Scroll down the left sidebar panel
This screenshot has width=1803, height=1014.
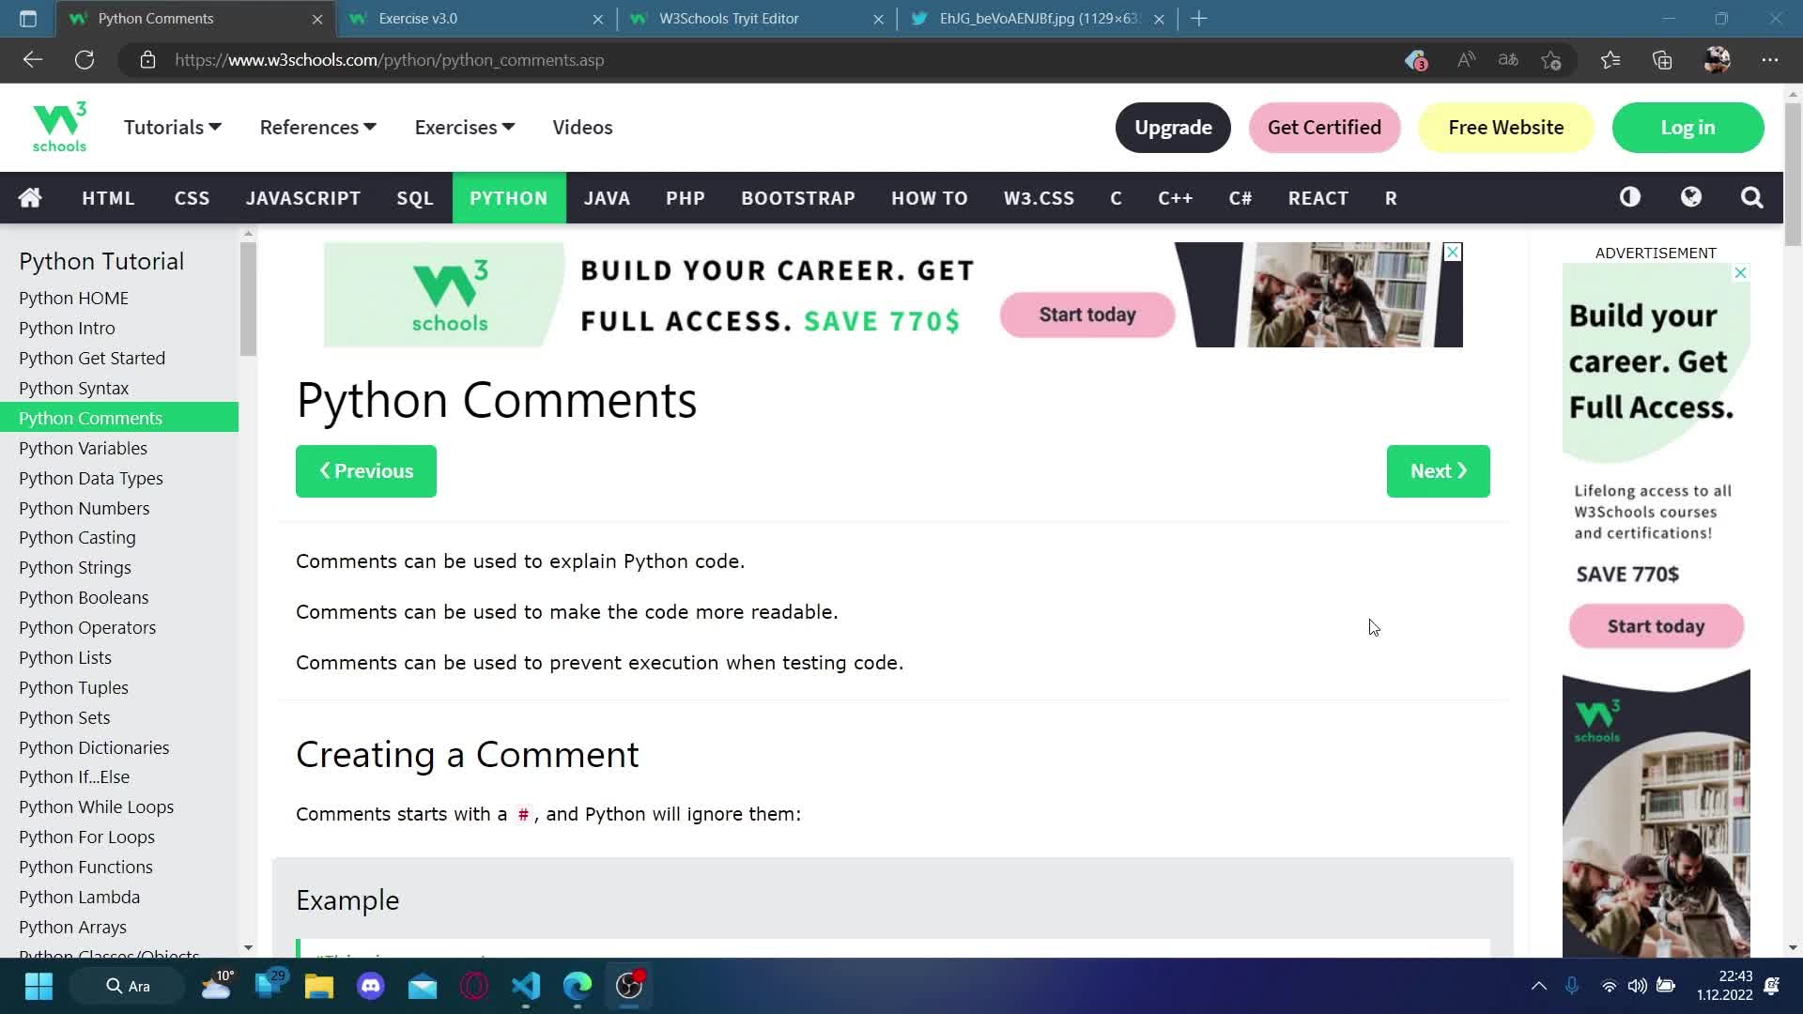point(246,944)
